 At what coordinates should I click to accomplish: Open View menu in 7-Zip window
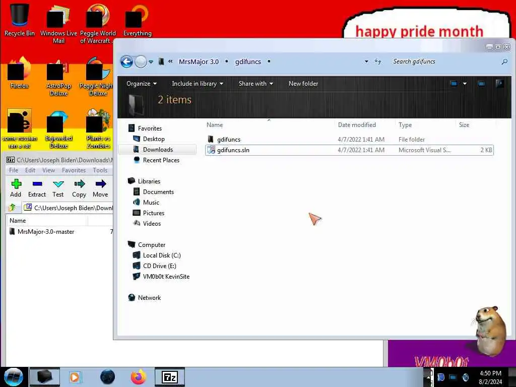(x=48, y=170)
